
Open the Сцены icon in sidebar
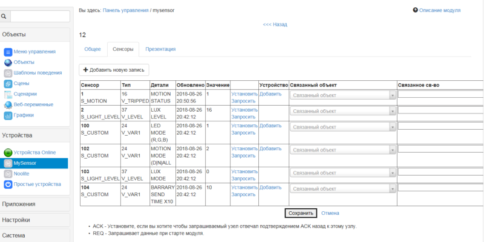[x=8, y=83]
